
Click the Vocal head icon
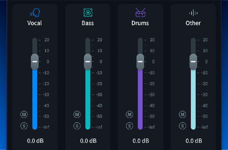point(35,13)
